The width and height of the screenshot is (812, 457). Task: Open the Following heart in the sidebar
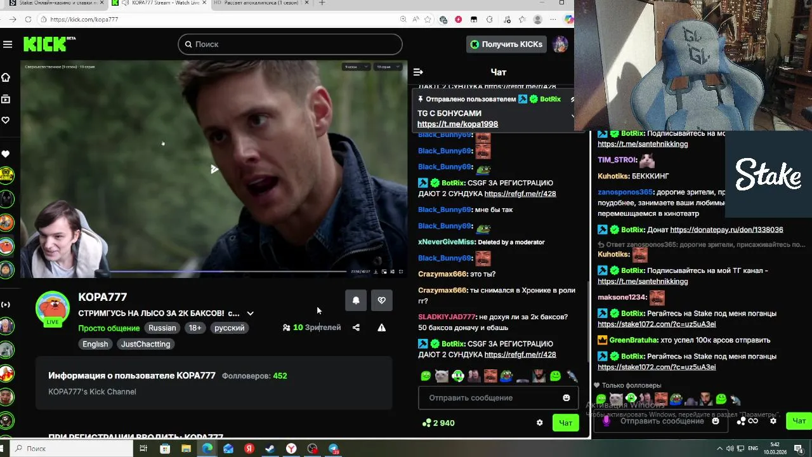tap(6, 120)
